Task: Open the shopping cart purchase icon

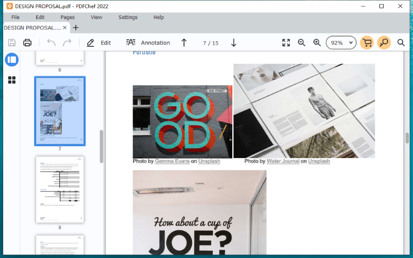Action: (367, 43)
